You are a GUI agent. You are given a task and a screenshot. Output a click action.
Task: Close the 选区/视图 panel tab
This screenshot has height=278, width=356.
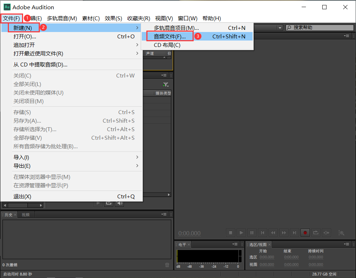coord(270,244)
